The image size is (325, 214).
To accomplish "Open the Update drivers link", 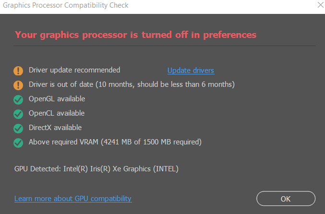I will (x=191, y=71).
